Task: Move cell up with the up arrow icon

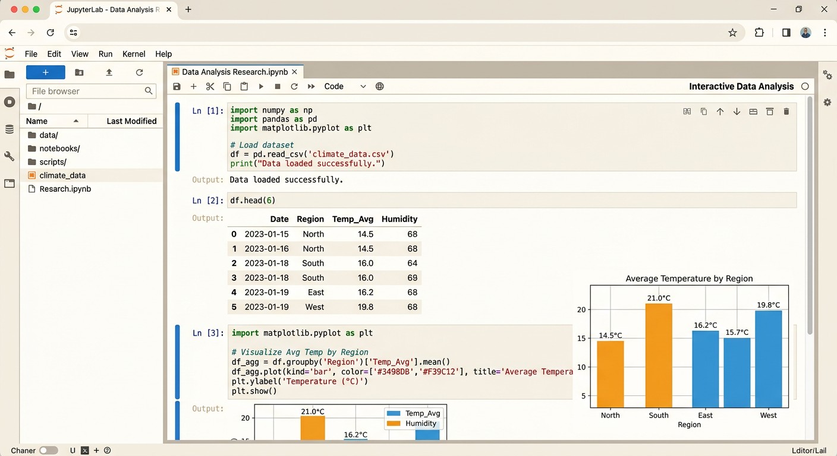Action: (x=720, y=112)
